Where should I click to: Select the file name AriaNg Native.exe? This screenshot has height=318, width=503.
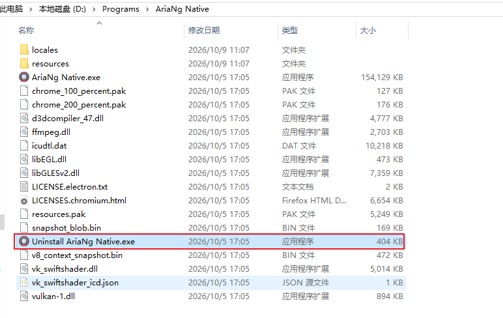click(66, 78)
